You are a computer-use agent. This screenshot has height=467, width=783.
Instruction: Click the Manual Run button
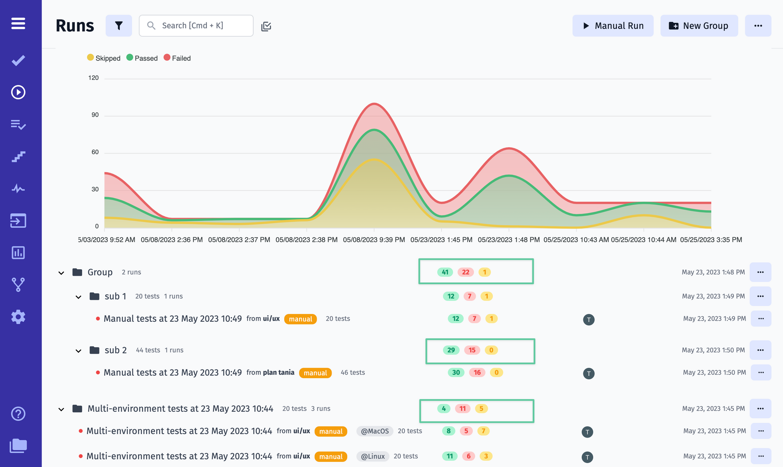[x=613, y=26]
